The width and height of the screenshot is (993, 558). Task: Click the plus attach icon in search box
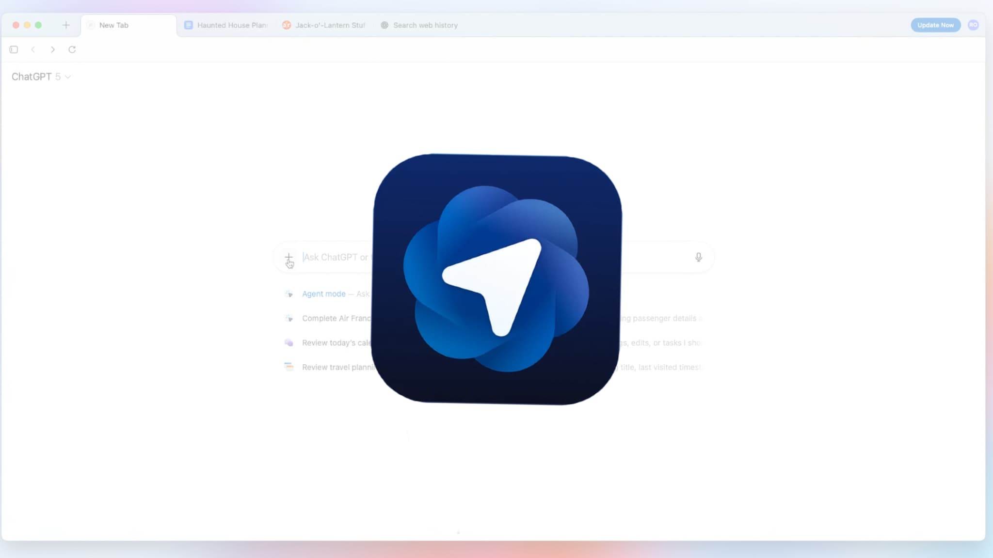pyautogui.click(x=288, y=257)
